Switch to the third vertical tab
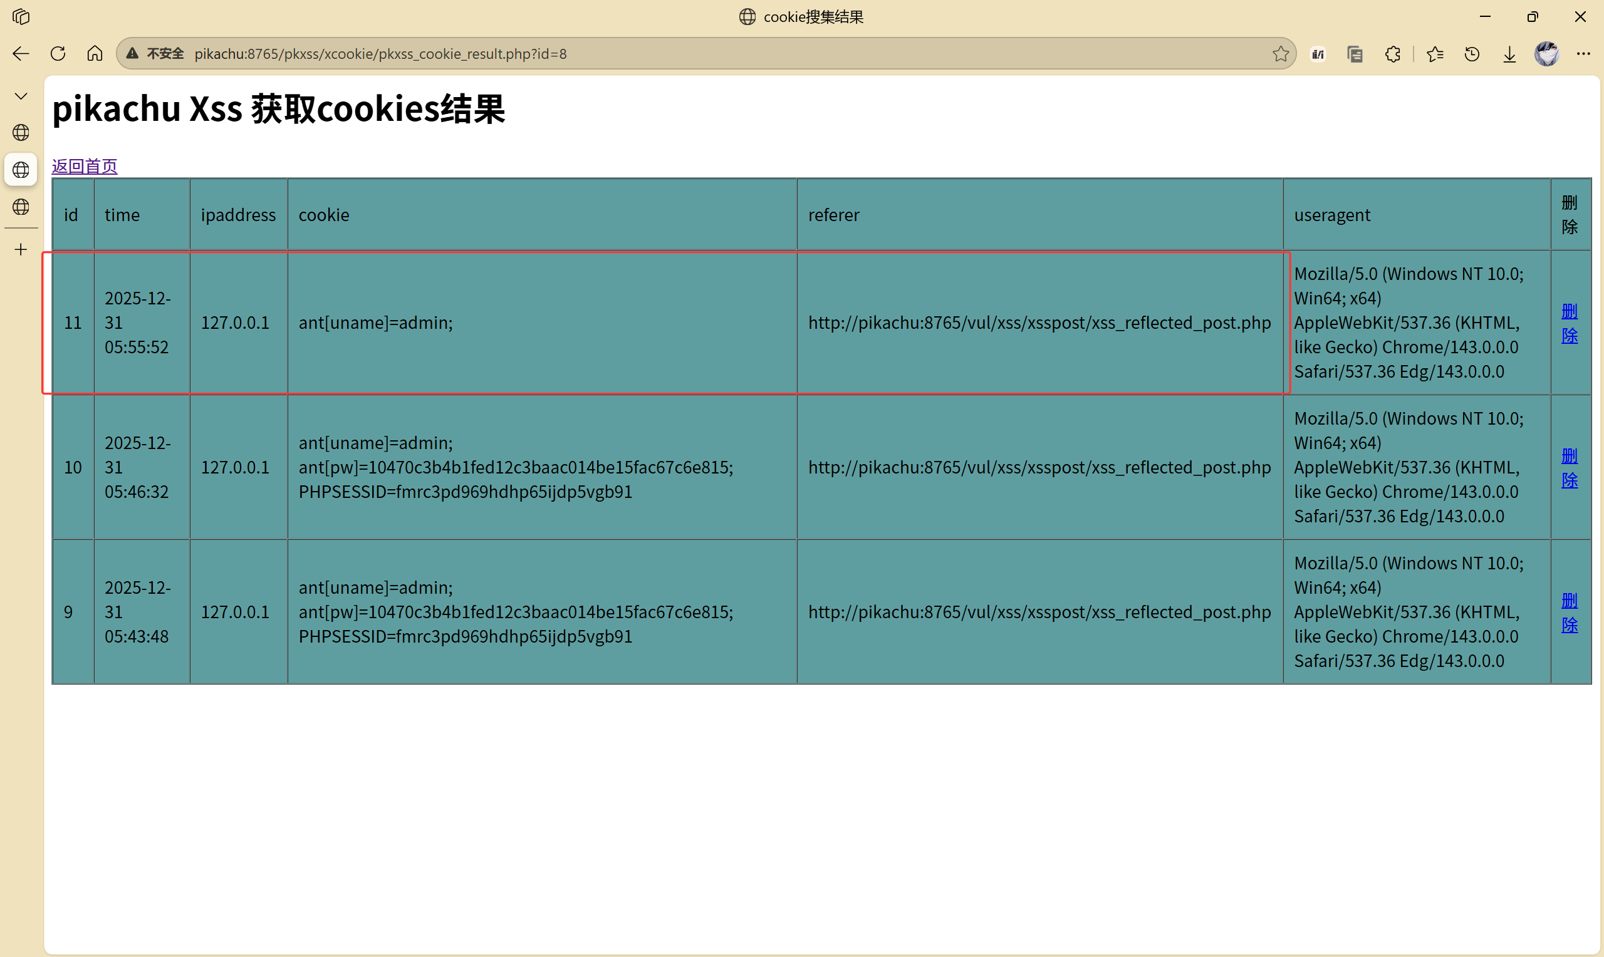 coord(21,207)
